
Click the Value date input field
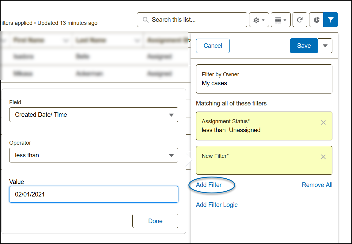point(94,194)
